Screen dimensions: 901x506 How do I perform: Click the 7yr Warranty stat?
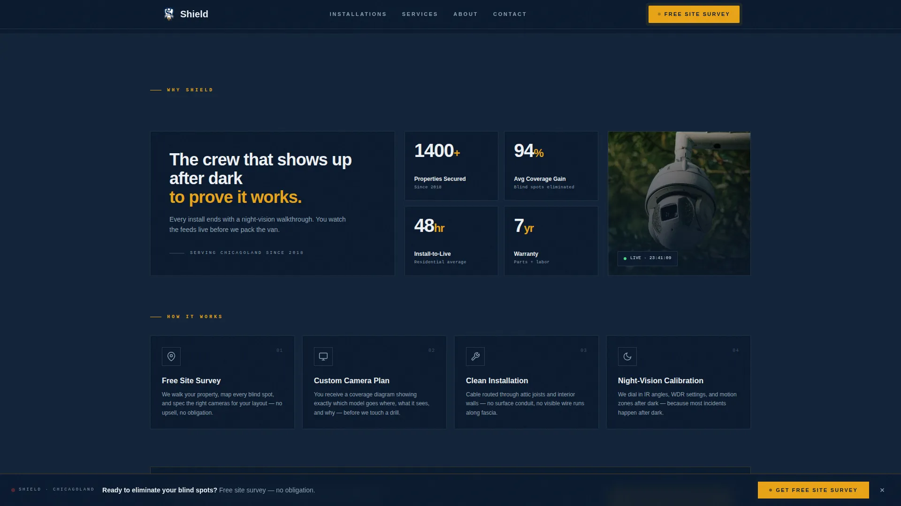point(551,241)
